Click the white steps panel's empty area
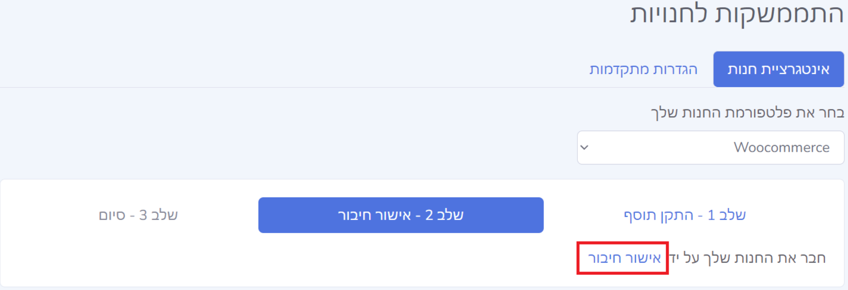Screen dimensions: 848x290 (278, 262)
